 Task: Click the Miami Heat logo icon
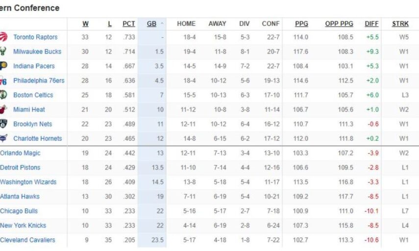pyautogui.click(x=4, y=110)
